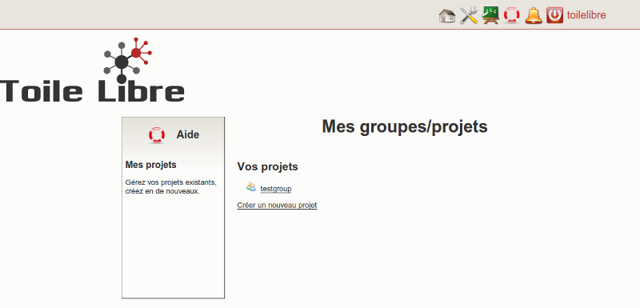The image size is (640, 308).
Task: Open settings via wrench and screwdriver icon
Action: click(x=469, y=15)
